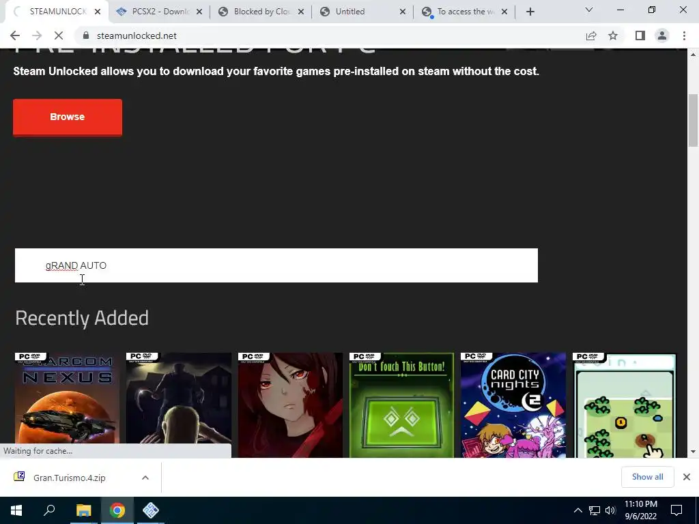Stop loading the page
The image size is (699, 524).
point(59,35)
